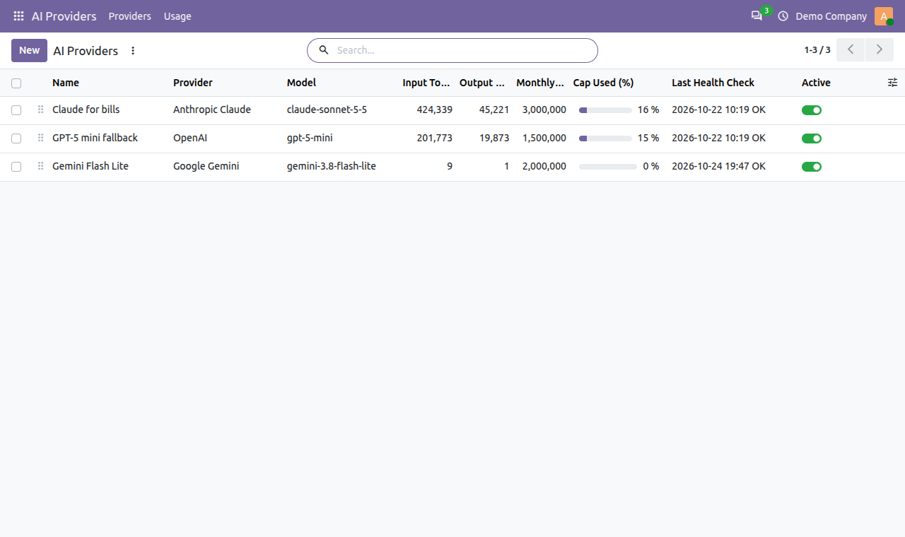Viewport: 905px width, 537px height.
Task: Click the search magnifier icon
Action: [x=324, y=50]
